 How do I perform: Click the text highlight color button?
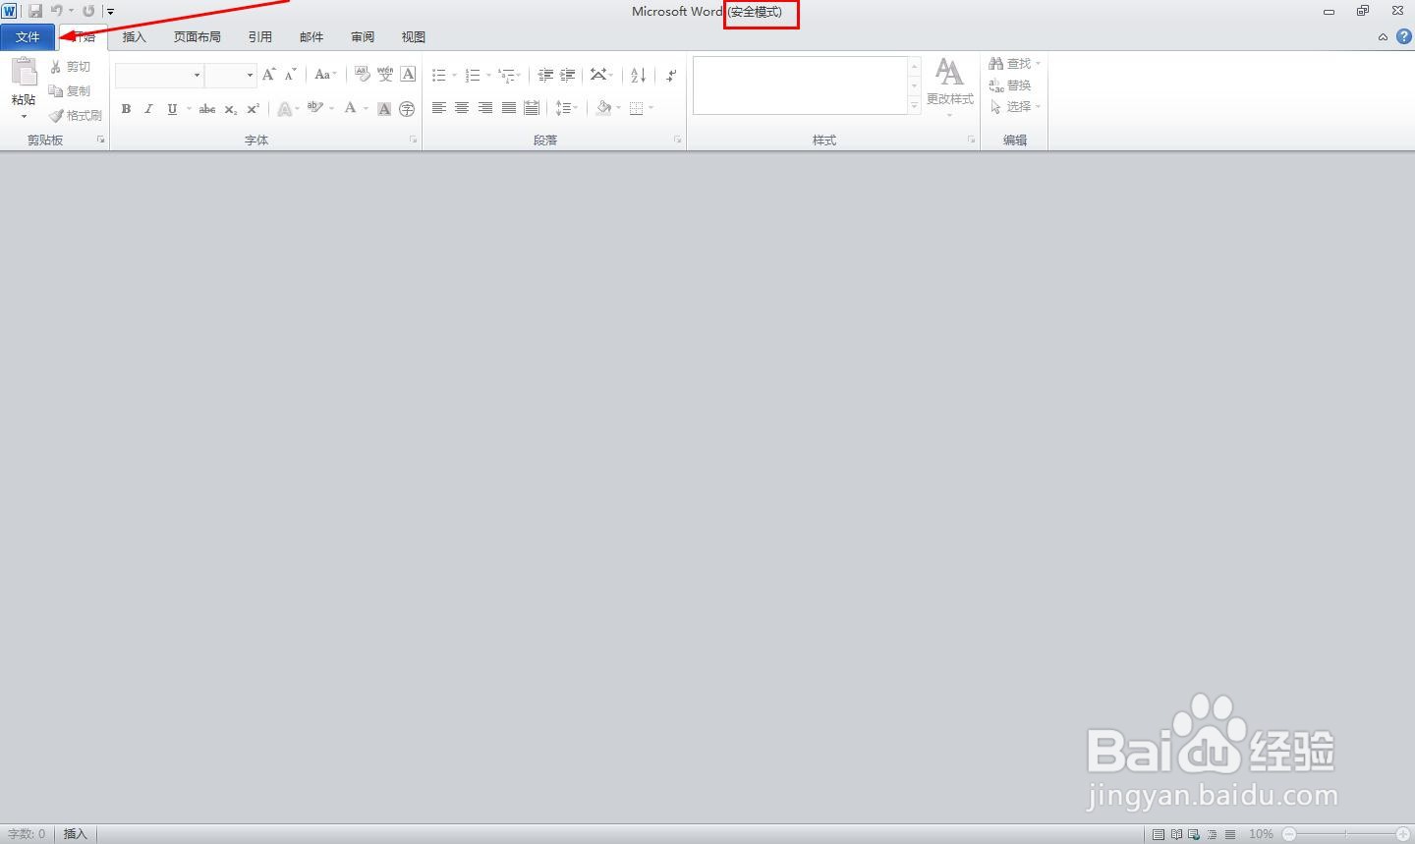(x=314, y=108)
